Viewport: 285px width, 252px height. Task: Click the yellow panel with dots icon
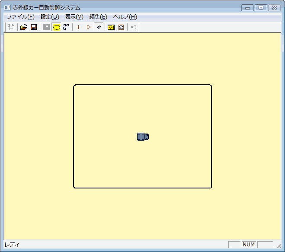tap(111, 27)
